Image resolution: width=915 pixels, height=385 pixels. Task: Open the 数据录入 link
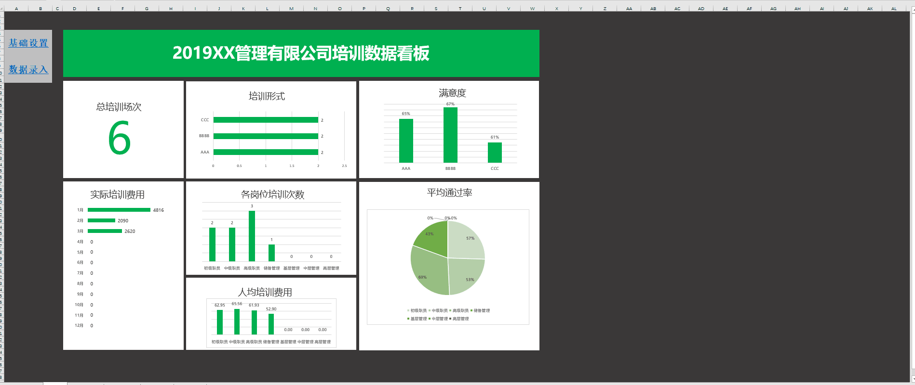(x=28, y=70)
